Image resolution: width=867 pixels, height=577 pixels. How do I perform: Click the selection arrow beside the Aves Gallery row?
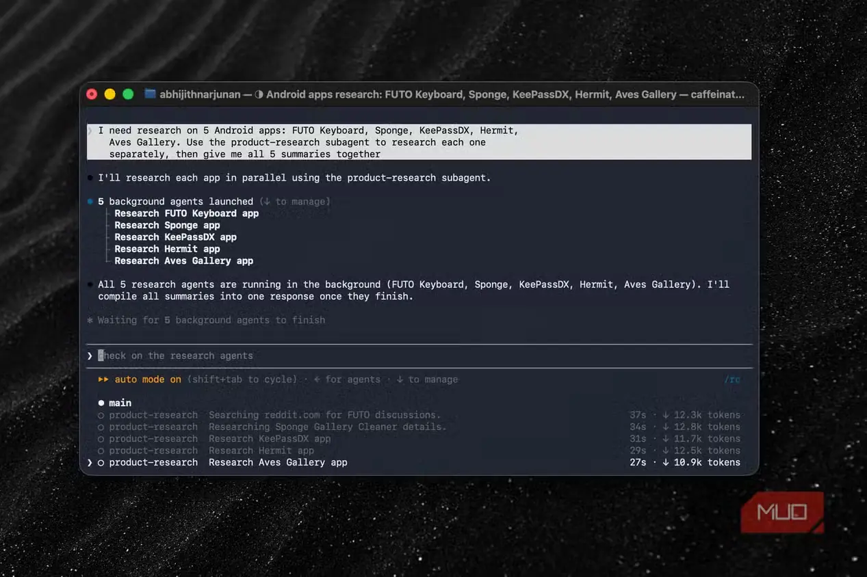90,463
